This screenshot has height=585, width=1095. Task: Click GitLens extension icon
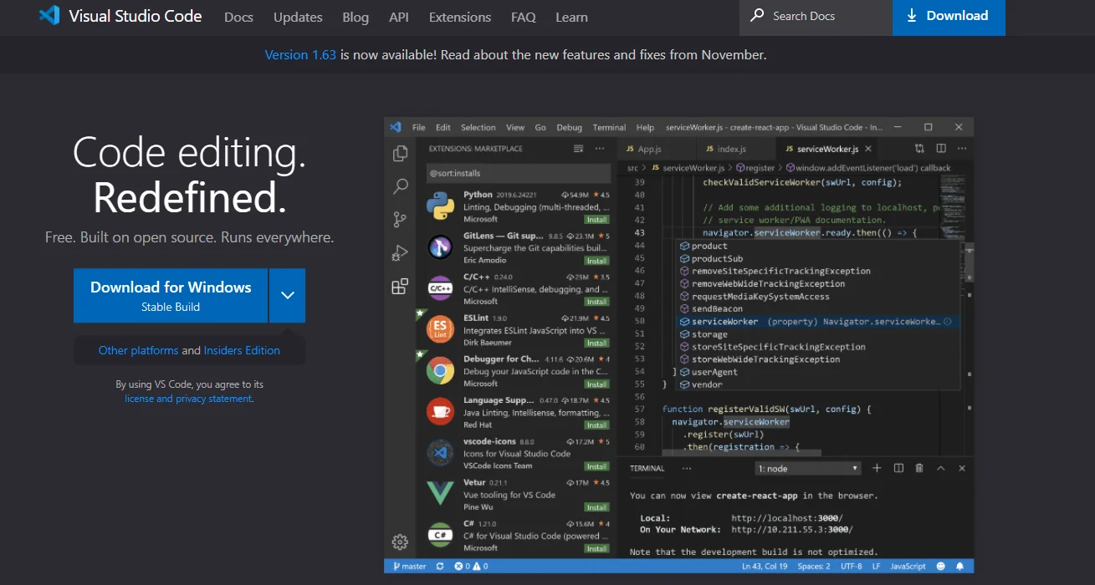[x=440, y=247]
